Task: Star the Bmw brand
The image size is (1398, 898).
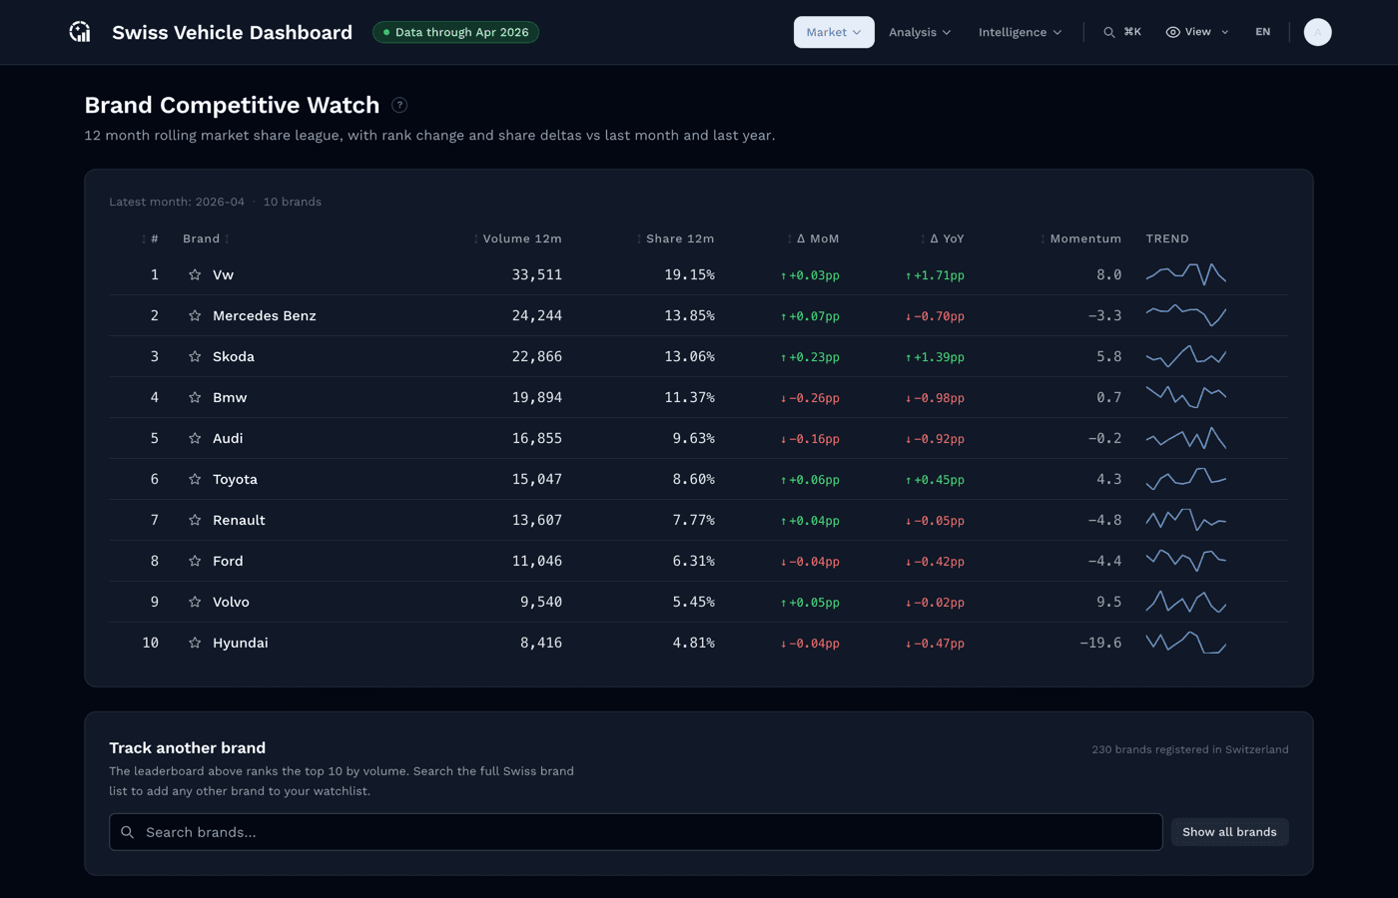Action: click(195, 397)
